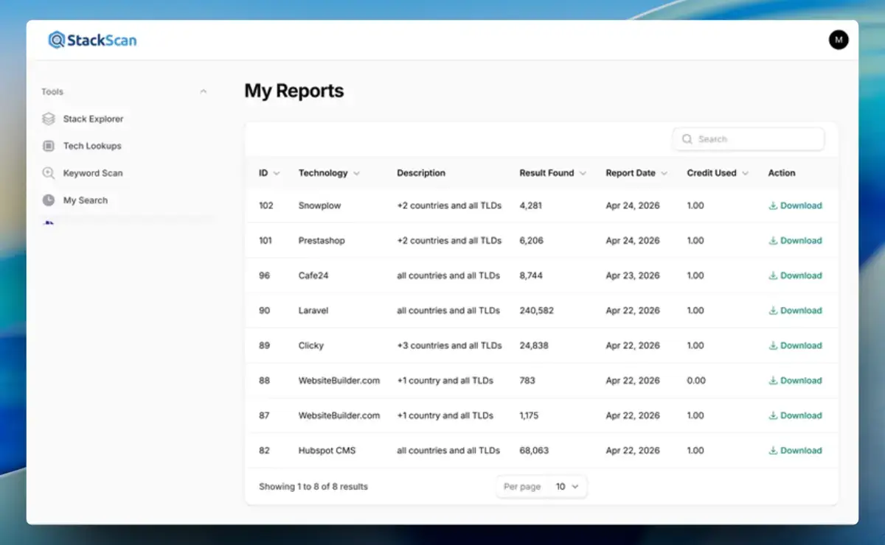Sort by the Technology column
885x545 pixels.
point(329,173)
